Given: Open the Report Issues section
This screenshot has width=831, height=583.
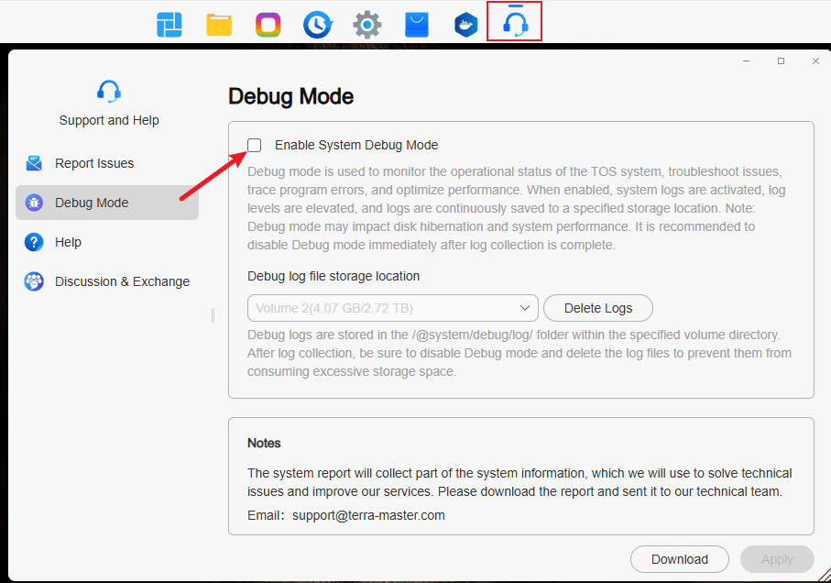Looking at the screenshot, I should point(107,163).
